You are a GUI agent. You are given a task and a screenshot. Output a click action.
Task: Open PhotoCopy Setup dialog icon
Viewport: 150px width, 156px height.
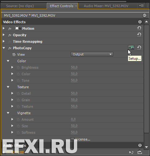pyautogui.click(x=131, y=48)
